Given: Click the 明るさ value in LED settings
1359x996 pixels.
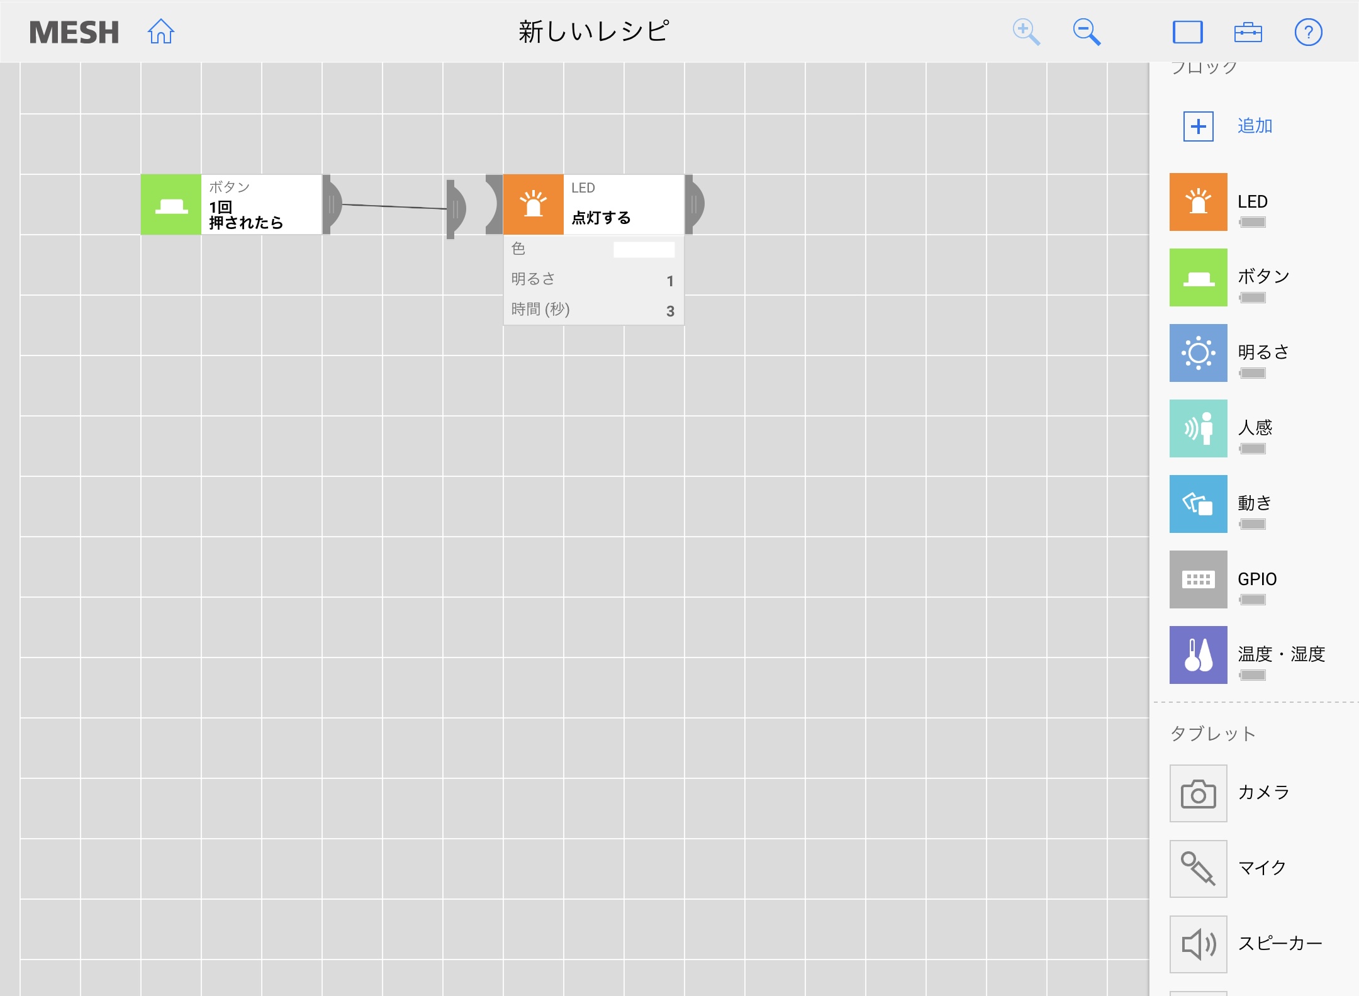Looking at the screenshot, I should pyautogui.click(x=669, y=281).
